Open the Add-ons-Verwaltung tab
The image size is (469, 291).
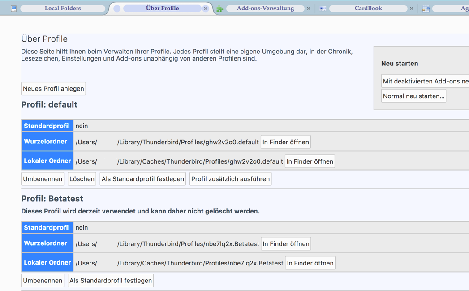click(265, 9)
